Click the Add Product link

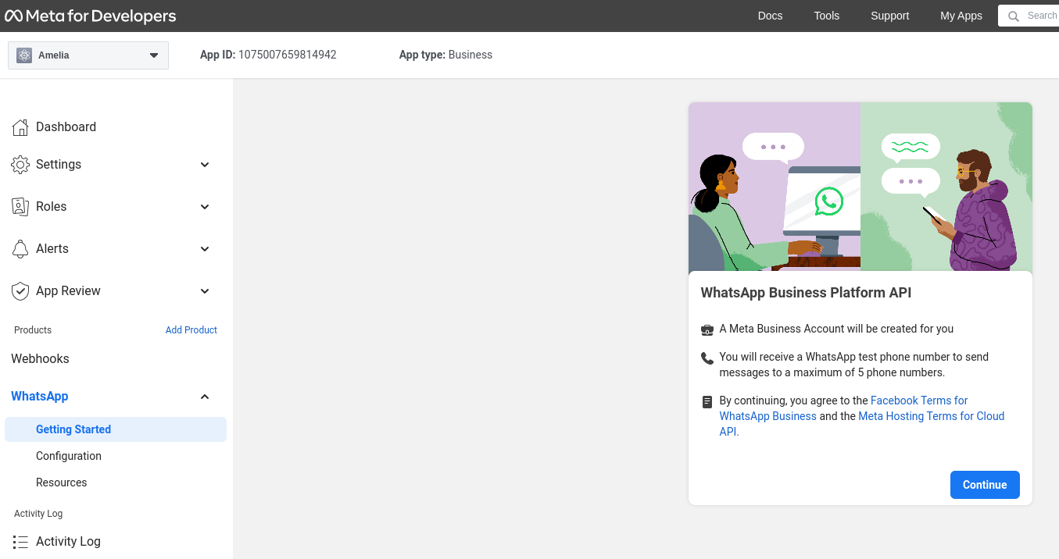coord(191,330)
